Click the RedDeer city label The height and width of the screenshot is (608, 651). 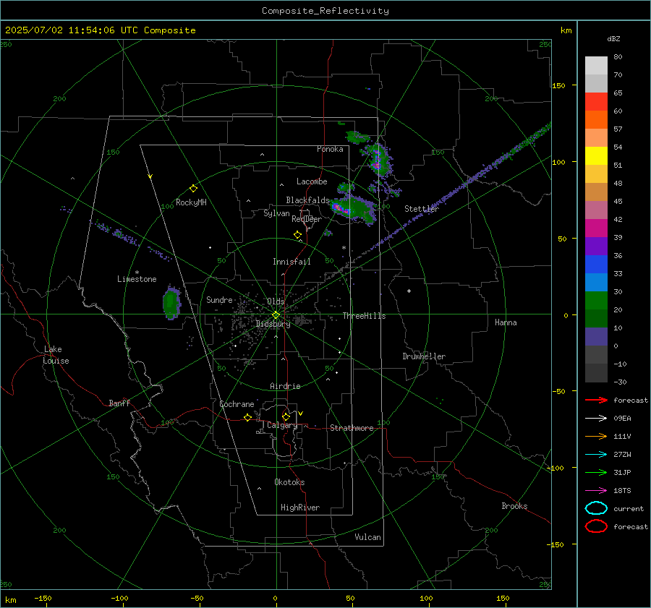(x=307, y=219)
